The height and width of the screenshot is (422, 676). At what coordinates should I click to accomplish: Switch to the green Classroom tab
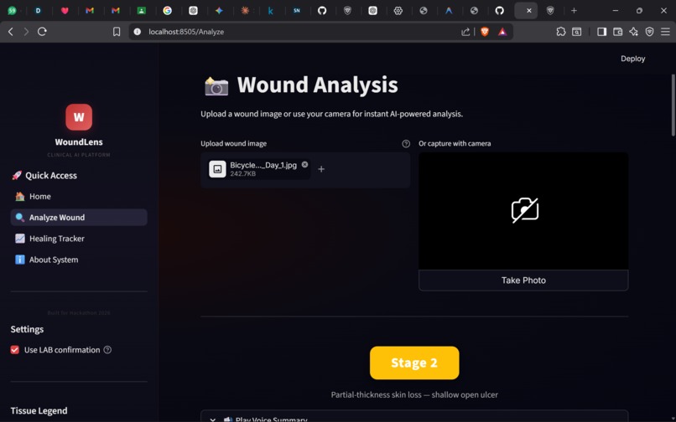click(x=142, y=11)
